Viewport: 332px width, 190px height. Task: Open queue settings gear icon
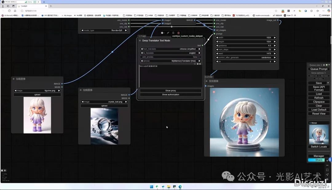coord(324,65)
